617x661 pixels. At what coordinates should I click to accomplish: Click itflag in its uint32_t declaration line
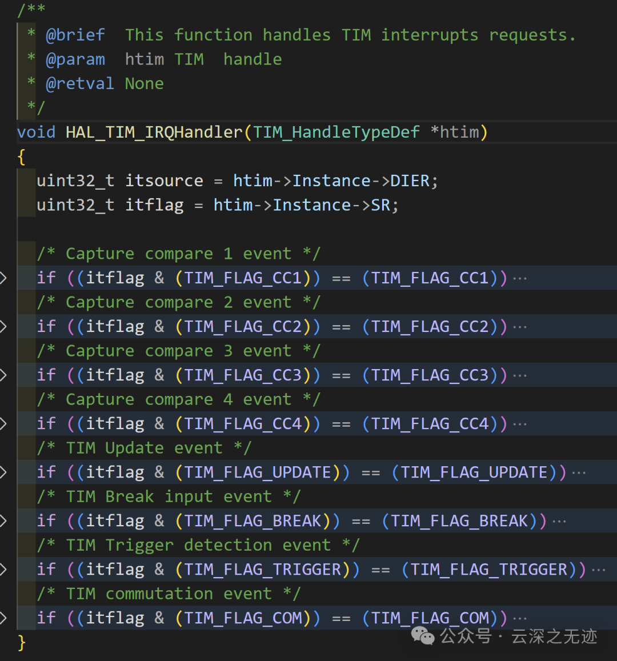click(154, 205)
